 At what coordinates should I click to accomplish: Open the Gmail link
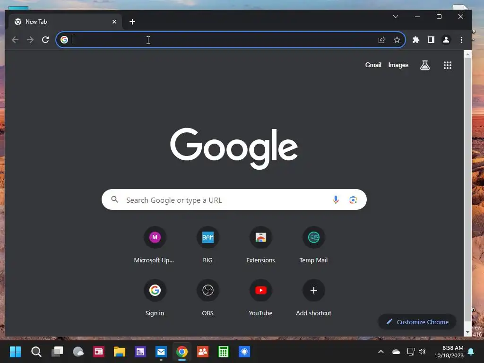(x=373, y=65)
